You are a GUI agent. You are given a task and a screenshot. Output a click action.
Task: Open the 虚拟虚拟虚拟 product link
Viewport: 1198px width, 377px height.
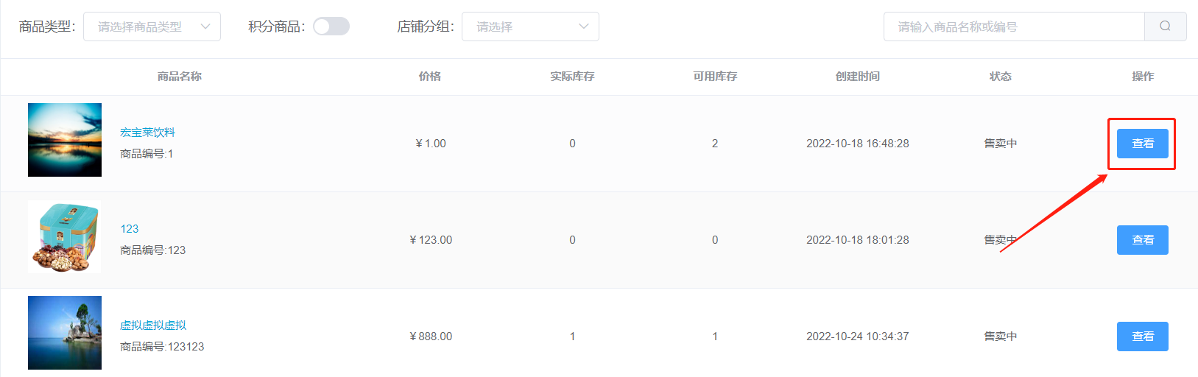(153, 325)
